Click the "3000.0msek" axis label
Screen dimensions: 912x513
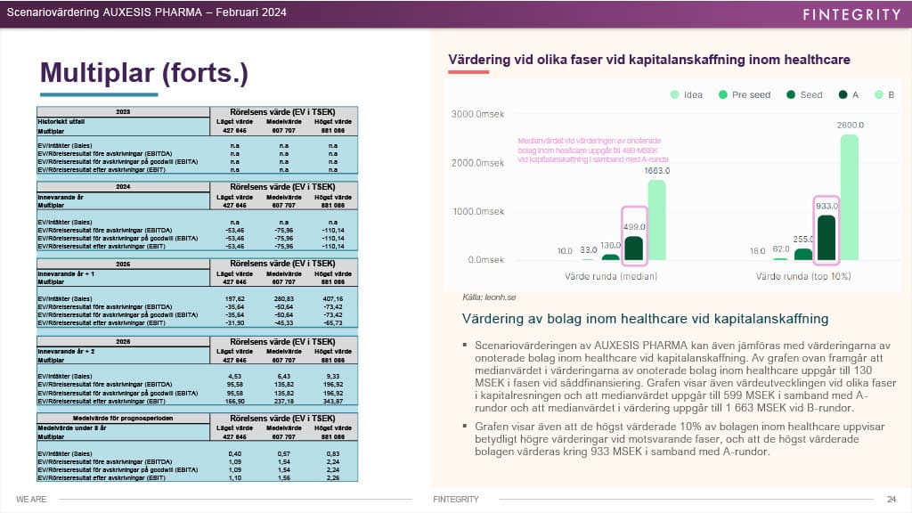click(477, 114)
